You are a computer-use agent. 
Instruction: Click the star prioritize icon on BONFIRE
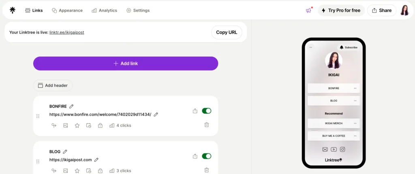[x=77, y=125]
